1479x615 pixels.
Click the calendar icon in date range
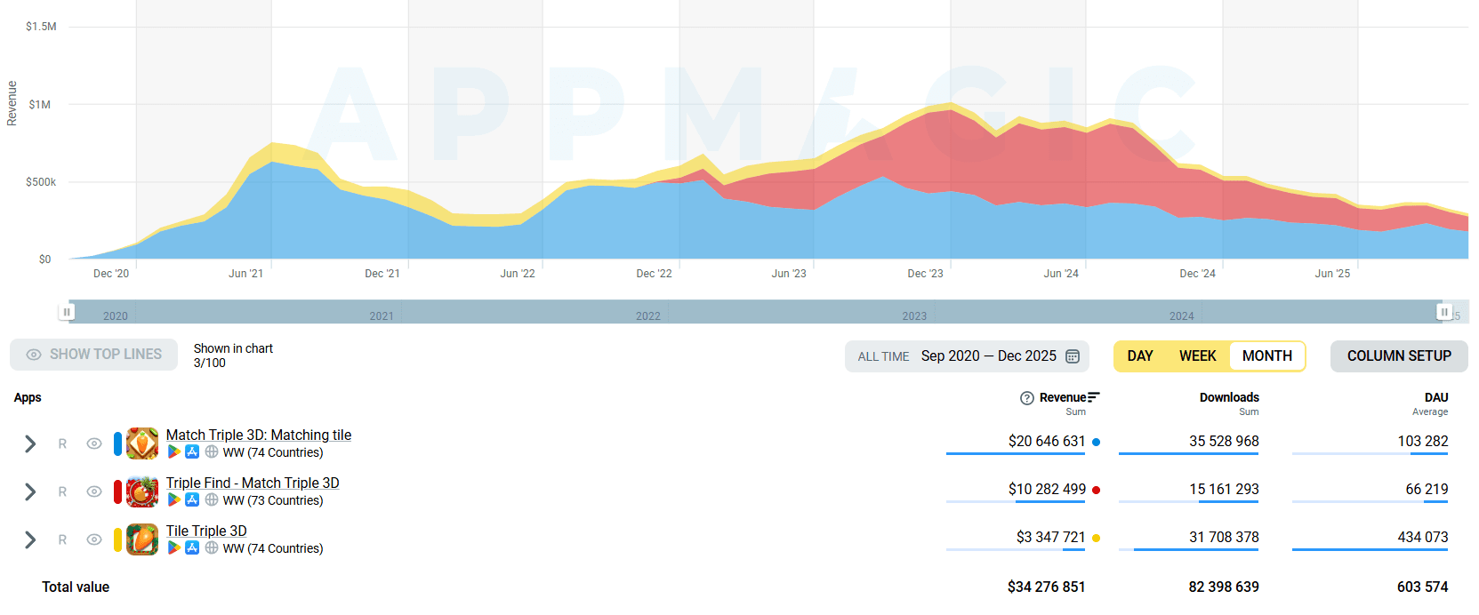[1073, 356]
